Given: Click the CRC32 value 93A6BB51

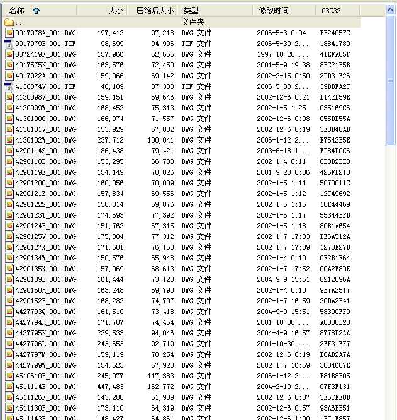Looking at the screenshot, I should pos(335,408).
